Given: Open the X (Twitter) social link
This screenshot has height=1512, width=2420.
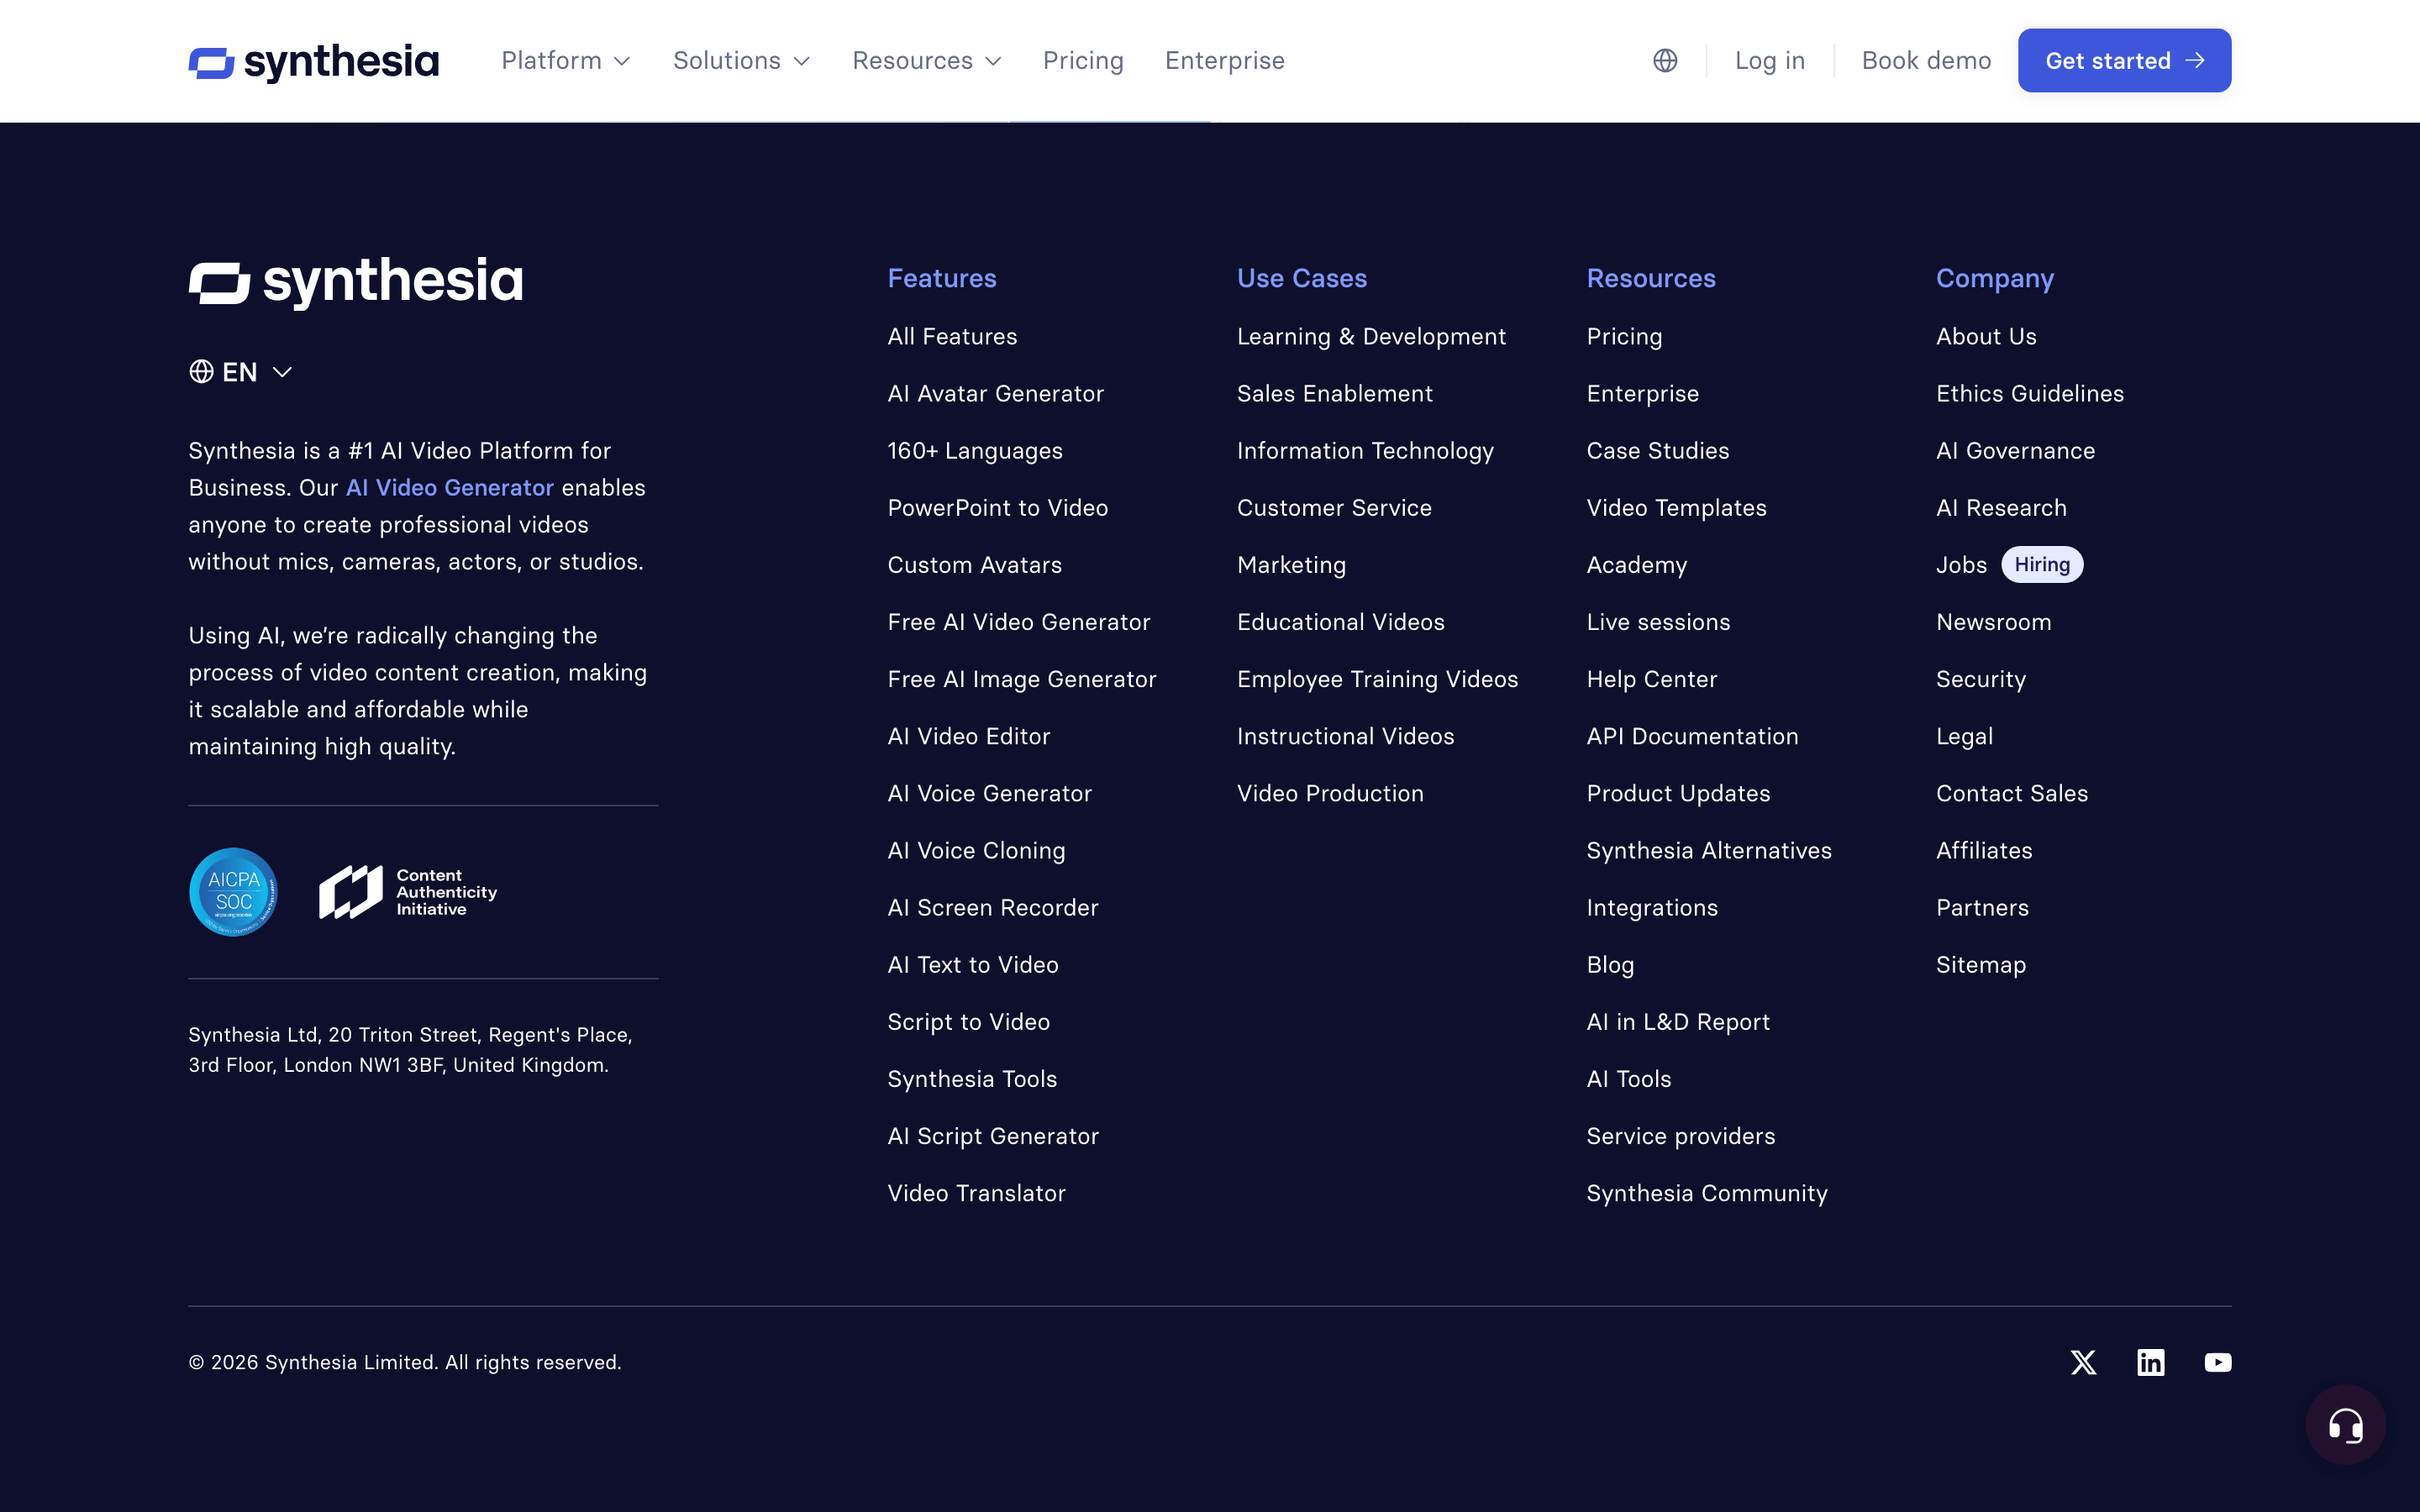Looking at the screenshot, I should pos(2083,1362).
